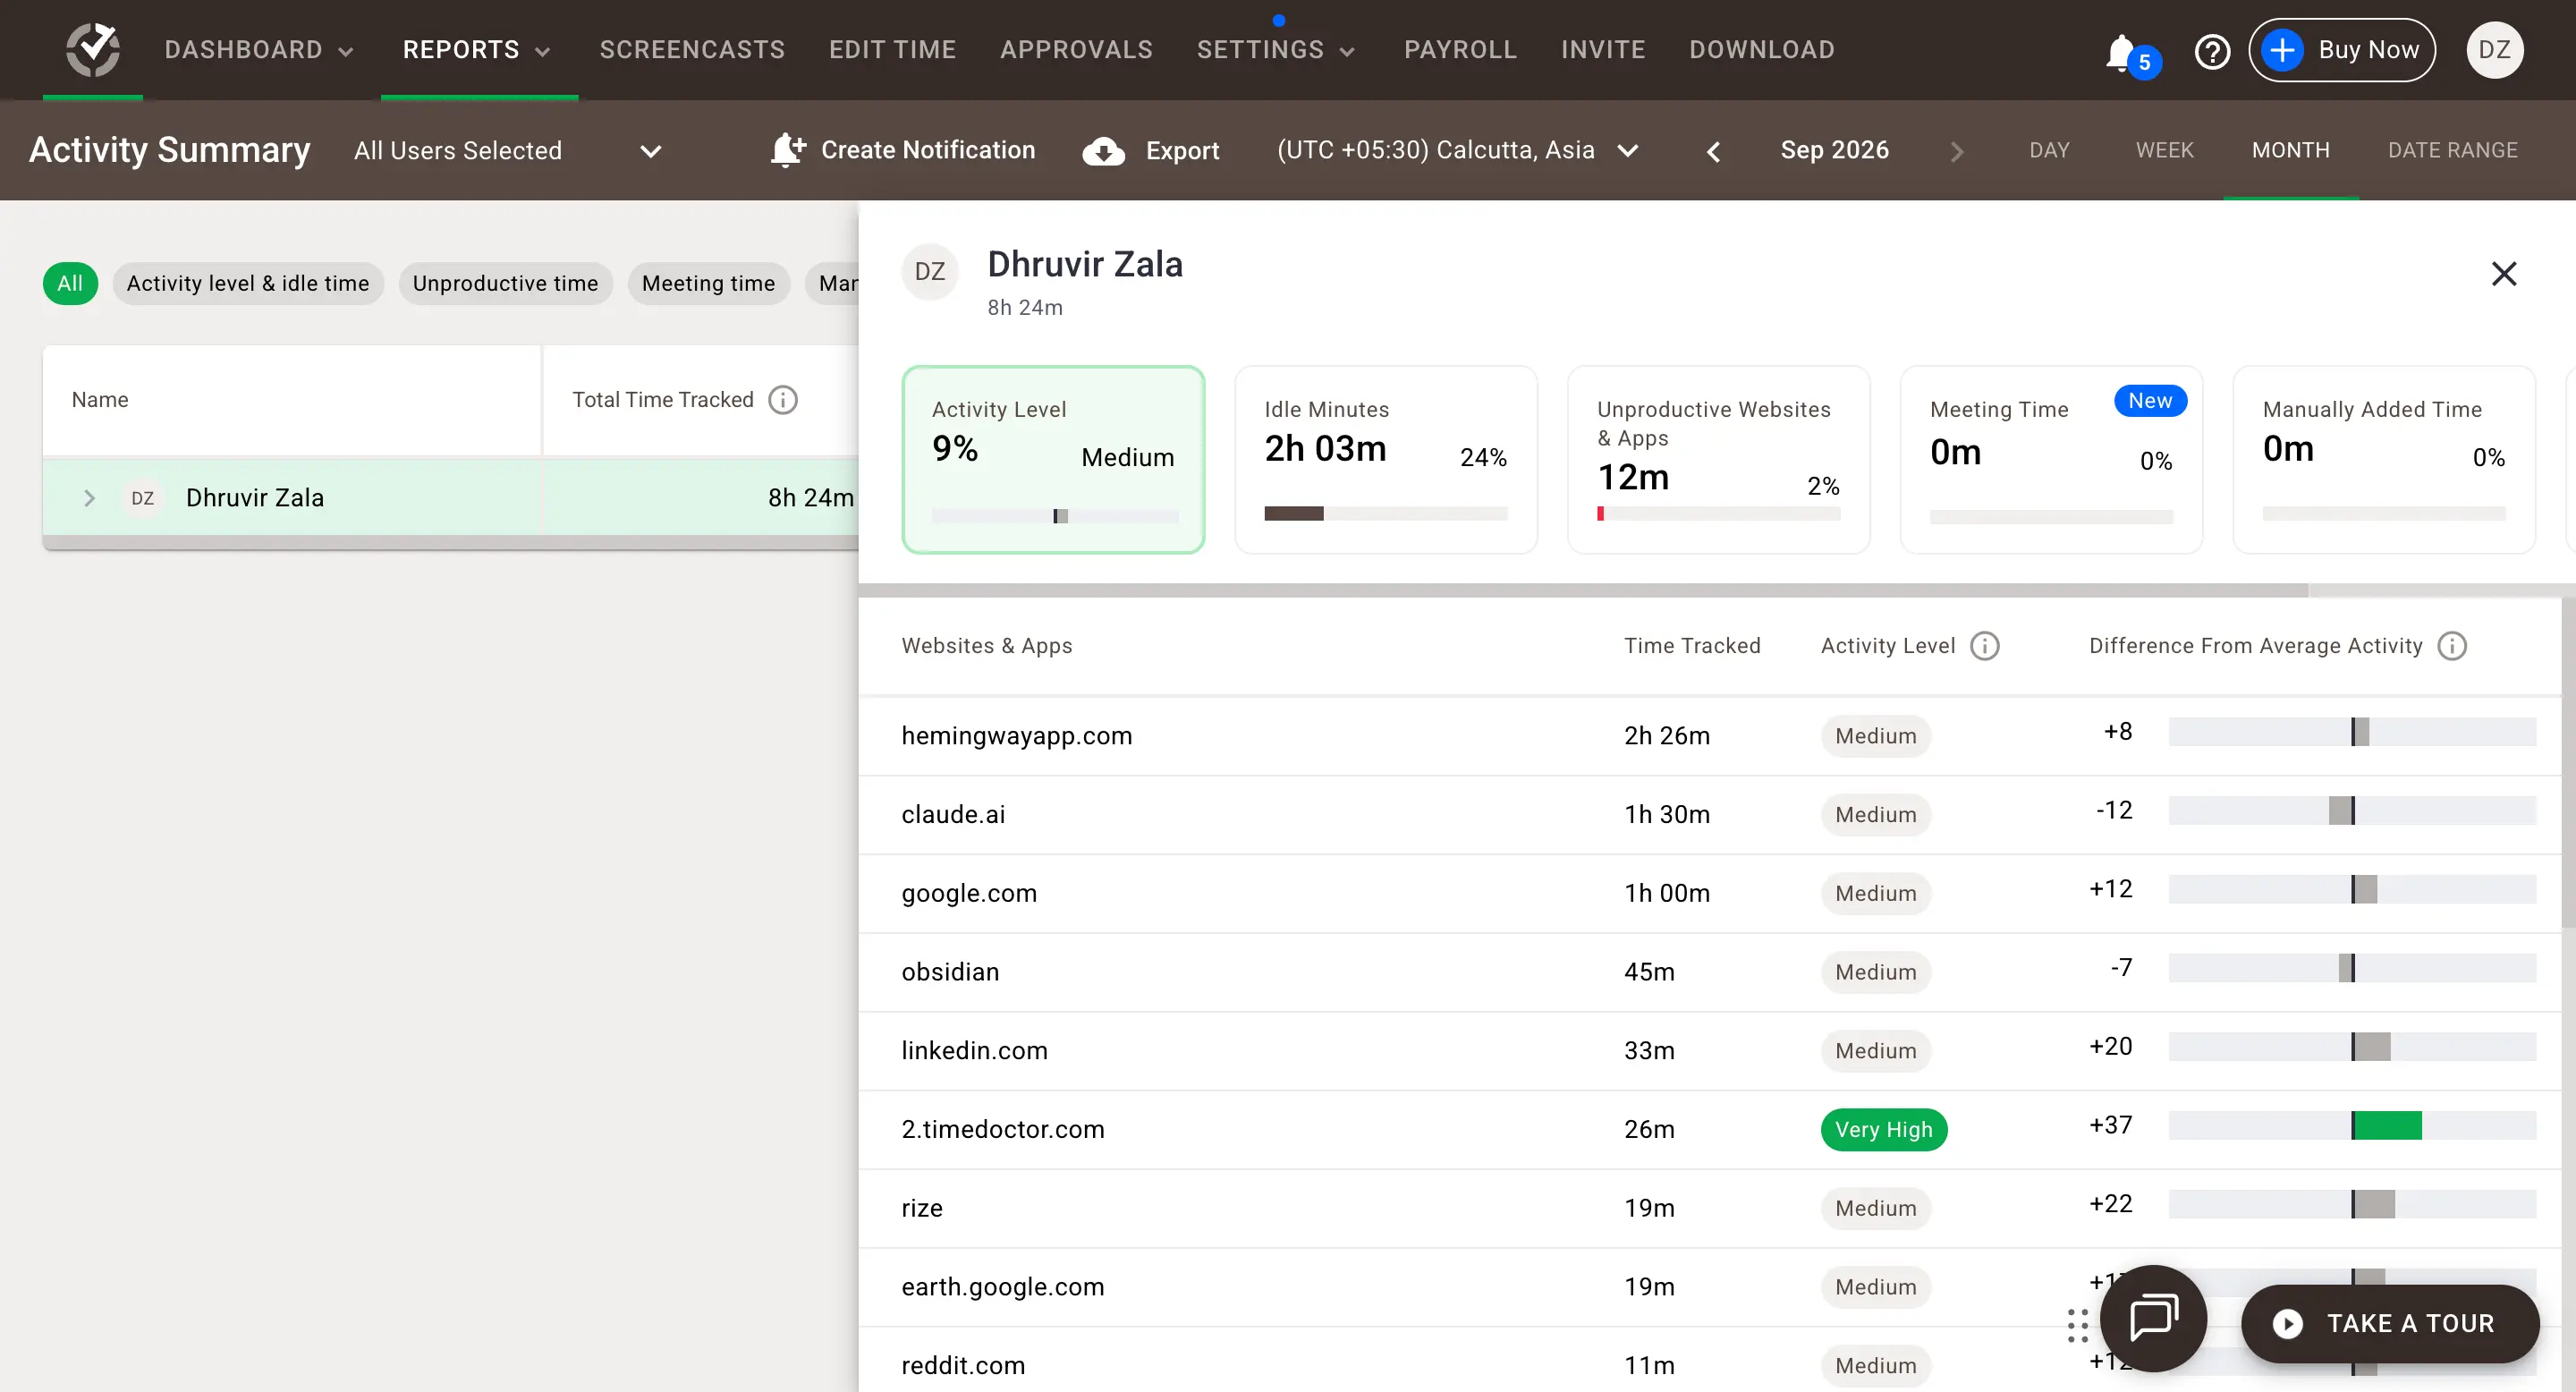Screen dimensions: 2576x1392
Task: Open the Dashboard dropdown menu
Action: (x=259, y=50)
